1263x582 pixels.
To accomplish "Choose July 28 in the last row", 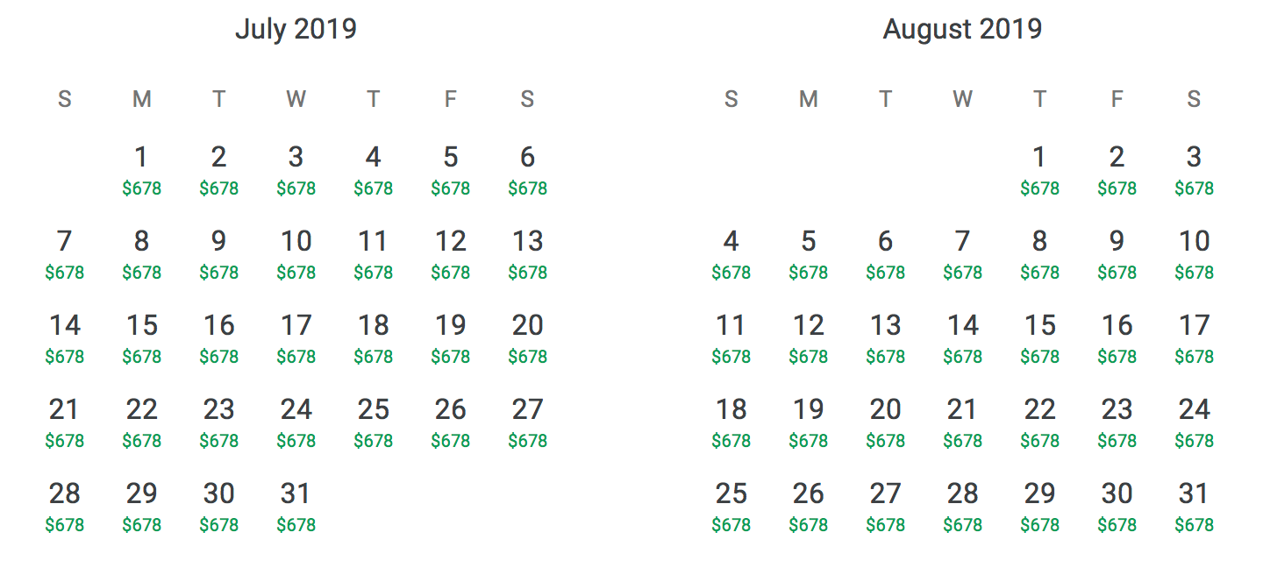I will (65, 505).
